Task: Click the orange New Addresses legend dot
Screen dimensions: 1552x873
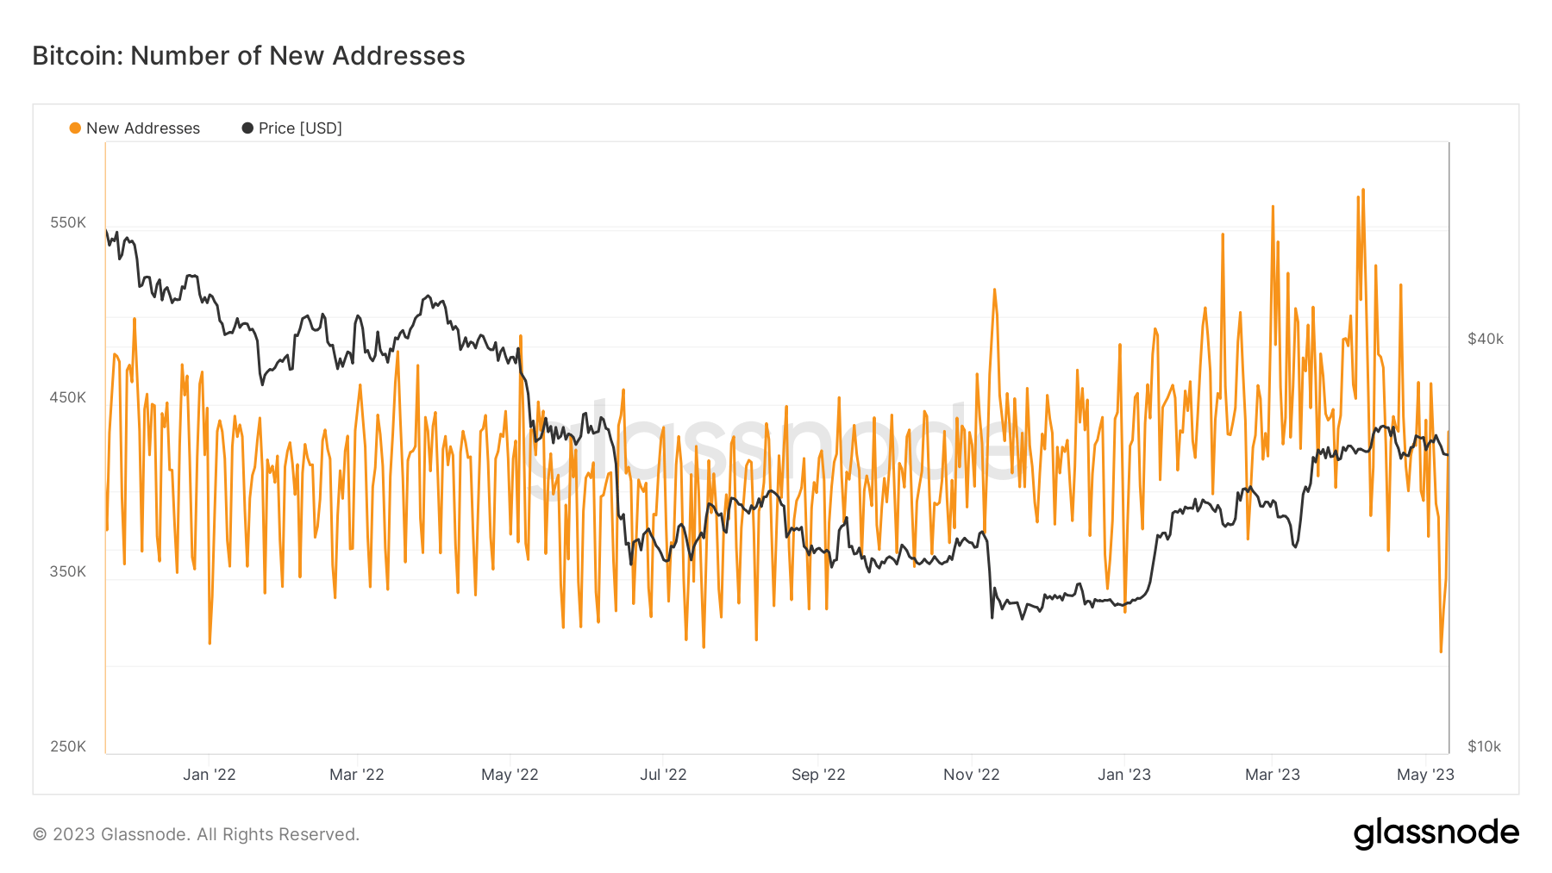Action: tap(75, 128)
